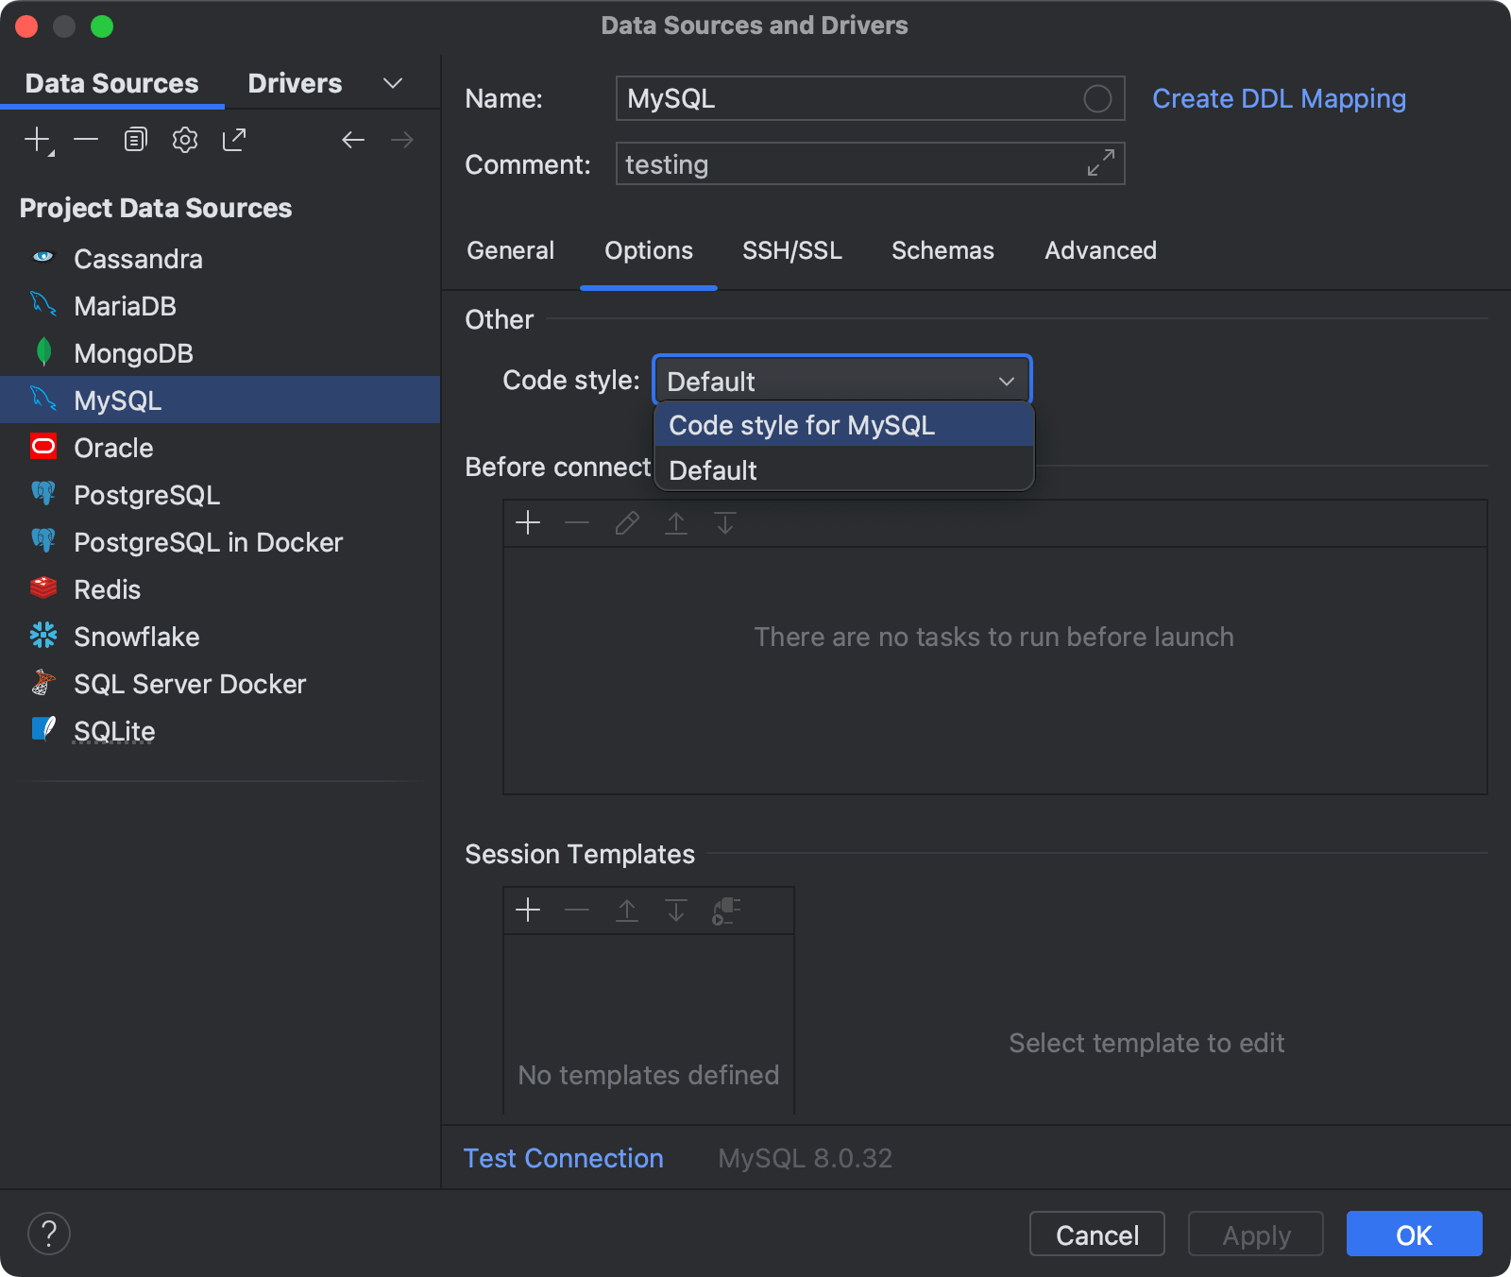Image resolution: width=1511 pixels, height=1277 pixels.
Task: Add a new session template
Action: click(x=528, y=910)
